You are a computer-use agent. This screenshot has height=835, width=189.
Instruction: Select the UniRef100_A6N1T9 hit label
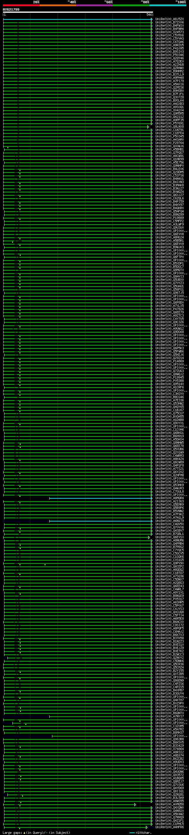tap(170, 521)
